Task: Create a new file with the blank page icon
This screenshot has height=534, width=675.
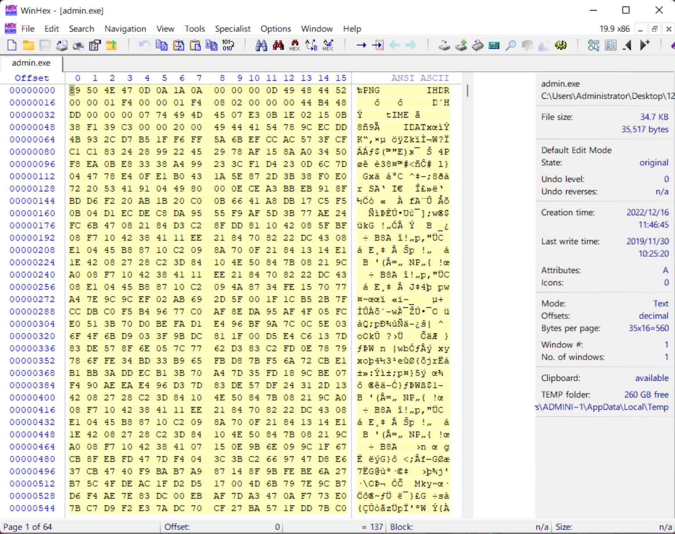Action: coord(12,45)
